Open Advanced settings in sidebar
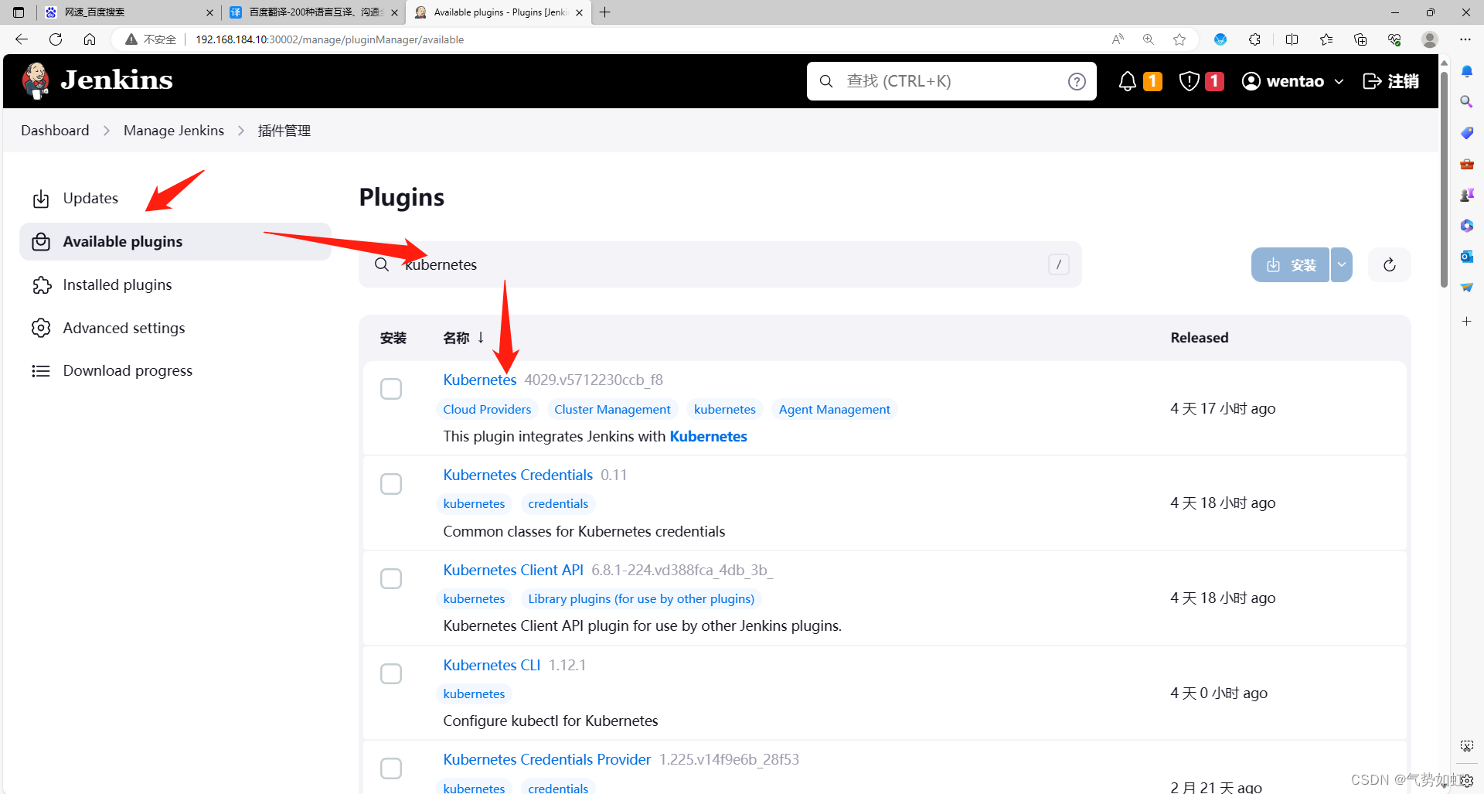This screenshot has width=1484, height=794. pyautogui.click(x=175, y=328)
